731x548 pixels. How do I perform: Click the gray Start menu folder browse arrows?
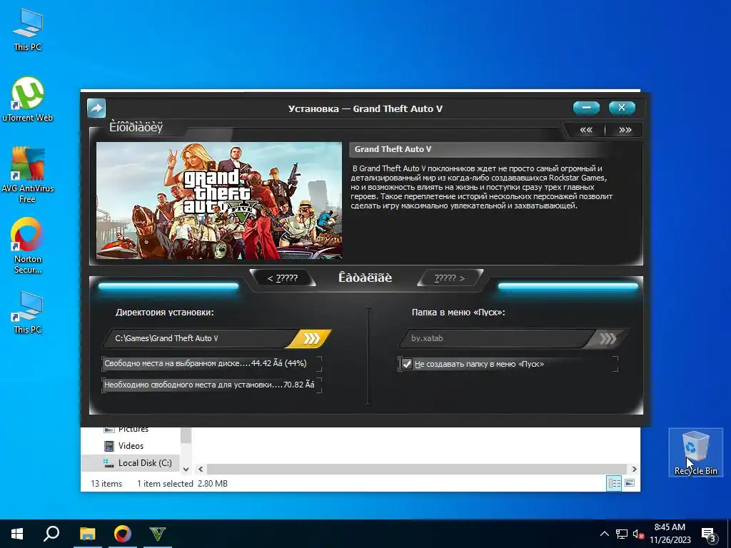(607, 338)
